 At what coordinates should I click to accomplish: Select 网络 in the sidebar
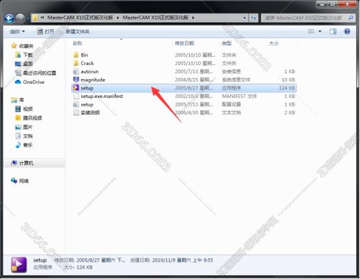[x=19, y=181]
